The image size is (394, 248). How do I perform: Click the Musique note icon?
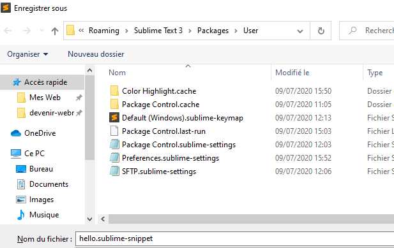[21, 215]
